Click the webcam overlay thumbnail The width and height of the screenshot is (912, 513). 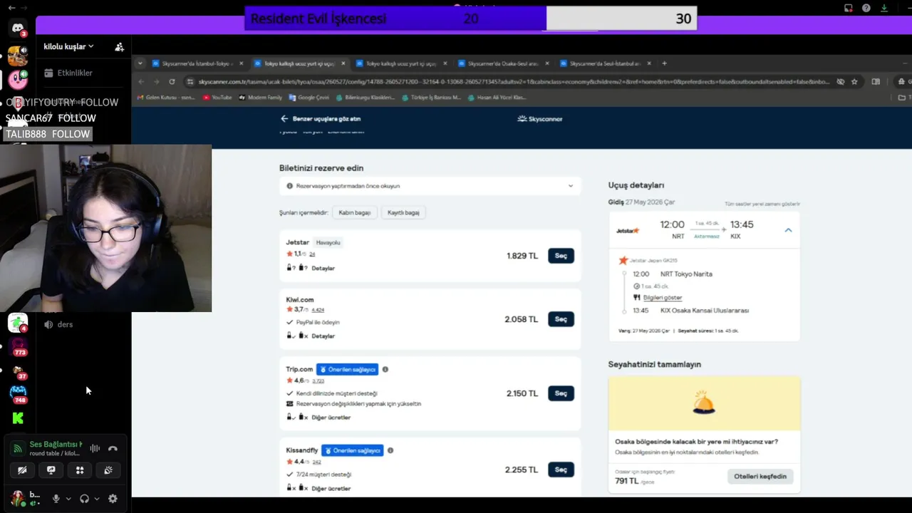pyautogui.click(x=105, y=228)
